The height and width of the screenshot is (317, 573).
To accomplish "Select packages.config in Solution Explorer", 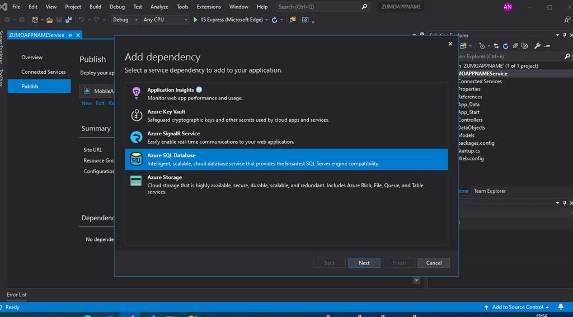I will pyautogui.click(x=476, y=143).
